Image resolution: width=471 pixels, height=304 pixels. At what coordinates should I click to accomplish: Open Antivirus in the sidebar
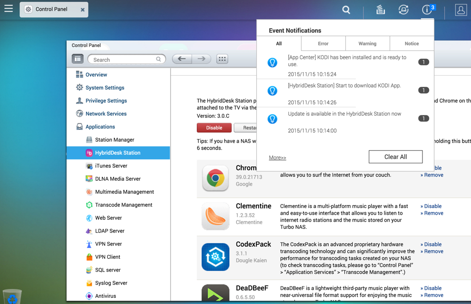[118, 296]
